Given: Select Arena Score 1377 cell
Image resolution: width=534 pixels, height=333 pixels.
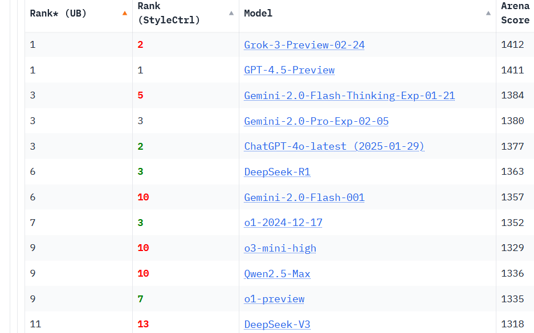Looking at the screenshot, I should tap(512, 146).
